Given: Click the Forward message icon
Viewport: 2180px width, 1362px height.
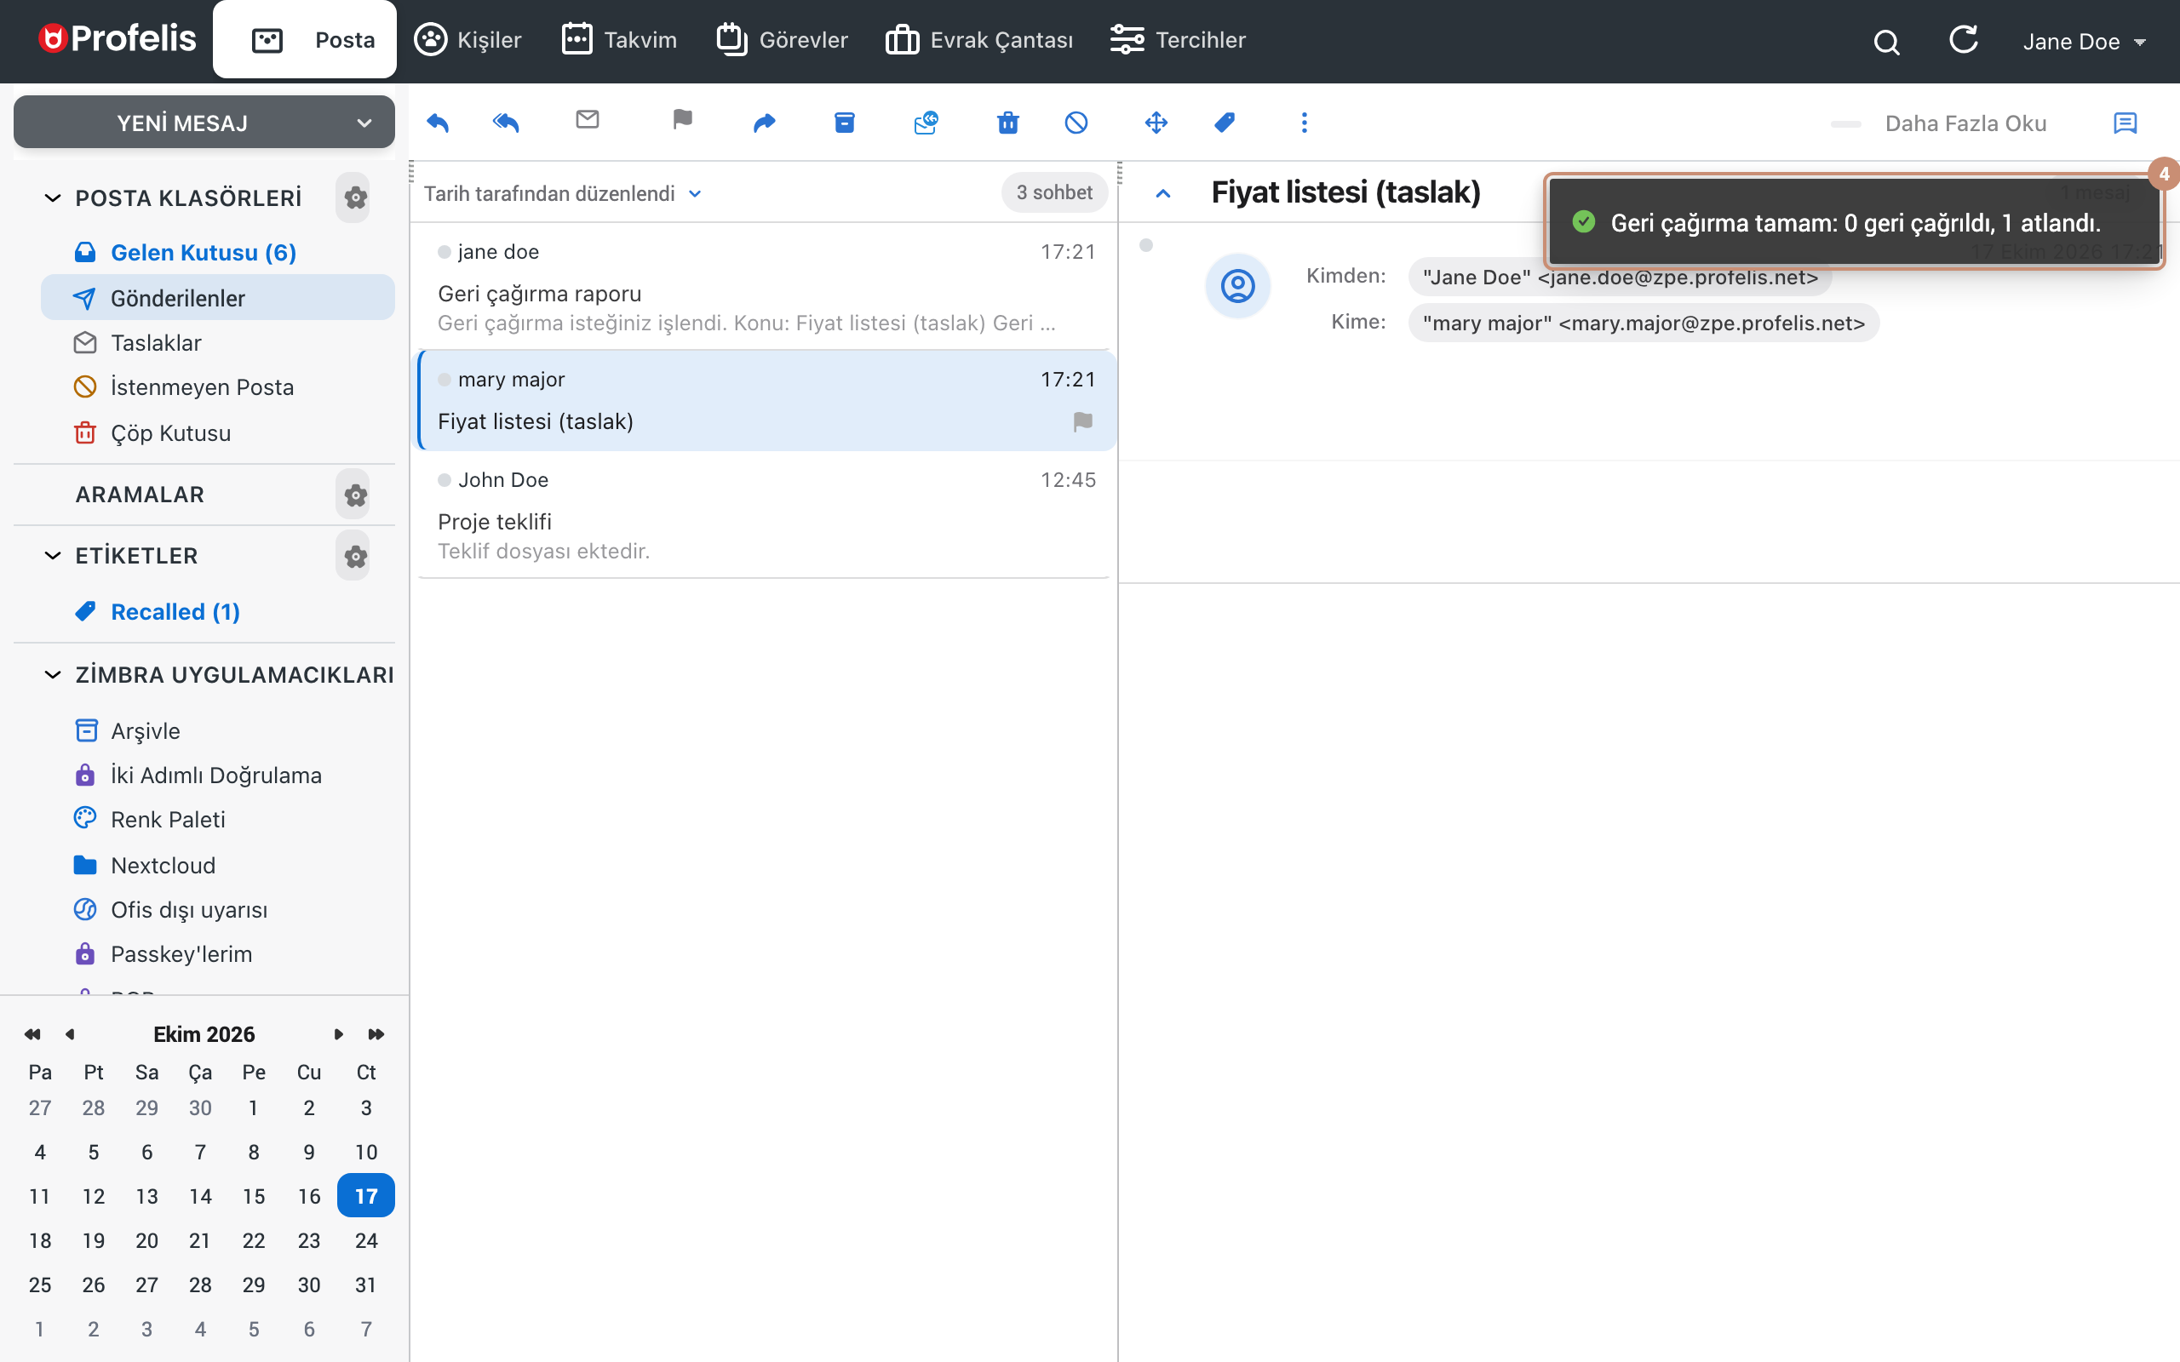Looking at the screenshot, I should pos(764,123).
